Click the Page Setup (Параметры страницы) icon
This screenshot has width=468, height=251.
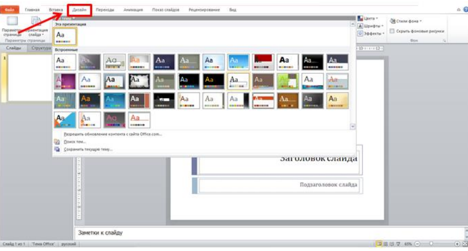click(11, 24)
